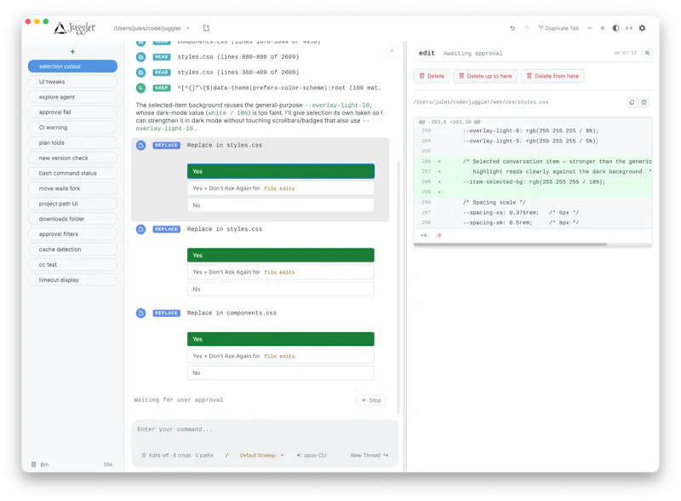Image resolution: width=681 pixels, height=501 pixels.
Task: Open the 'project path UI' conversation
Action: pos(72,204)
